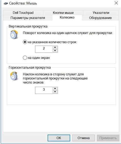The image size is (121, 144).
Task: Click the Применить button
Action: (108, 138)
